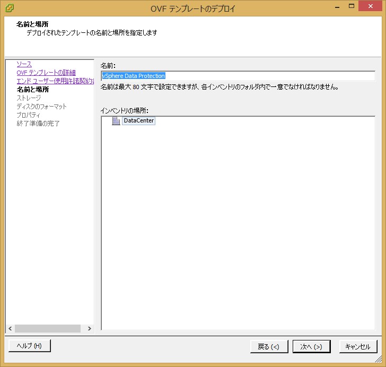Click the vSphere client icon in title bar

(x=10, y=8)
